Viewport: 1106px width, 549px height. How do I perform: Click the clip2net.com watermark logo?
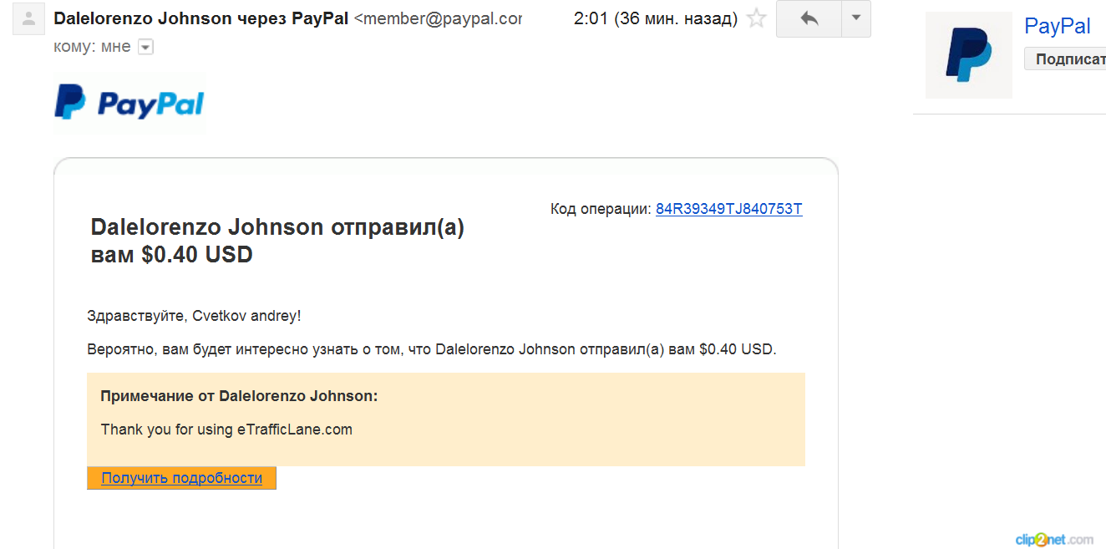click(x=1054, y=540)
